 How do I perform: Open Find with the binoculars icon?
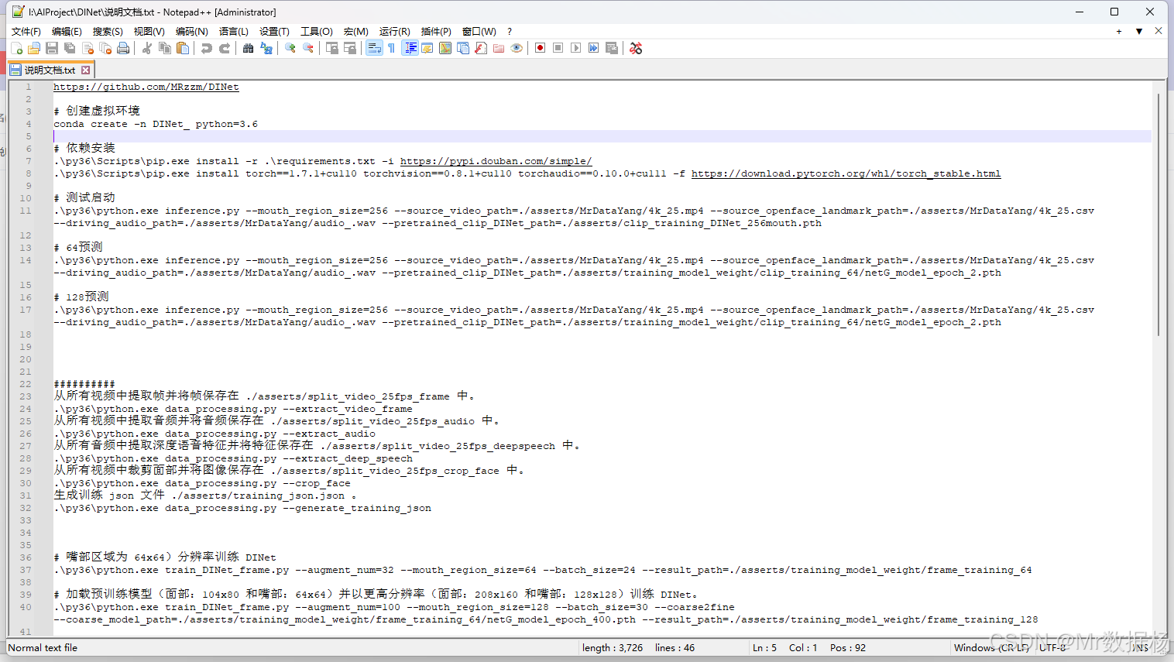click(249, 48)
